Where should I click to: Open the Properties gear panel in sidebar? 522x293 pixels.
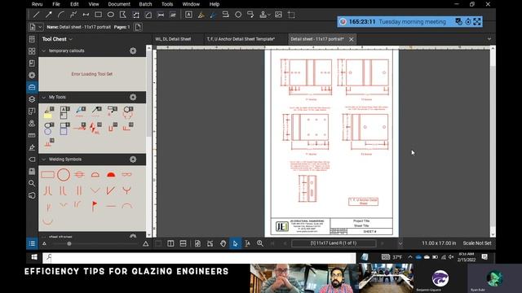point(32,75)
